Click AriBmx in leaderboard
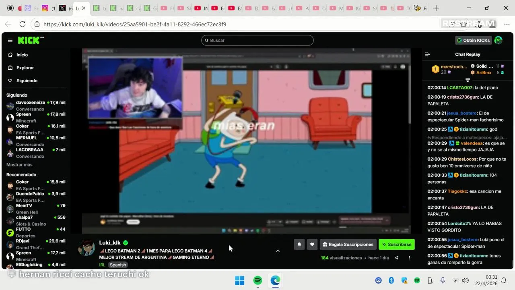Image resolution: width=515 pixels, height=290 pixels. tap(484, 72)
